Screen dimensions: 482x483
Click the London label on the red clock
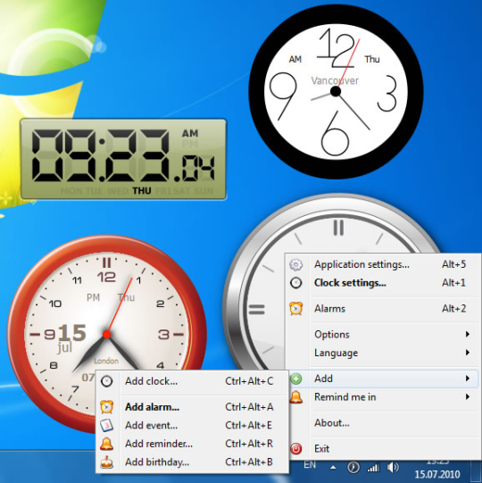(106, 361)
